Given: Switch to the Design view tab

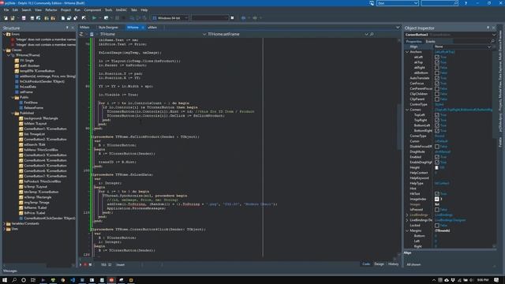Looking at the screenshot, I should pyautogui.click(x=379, y=264).
